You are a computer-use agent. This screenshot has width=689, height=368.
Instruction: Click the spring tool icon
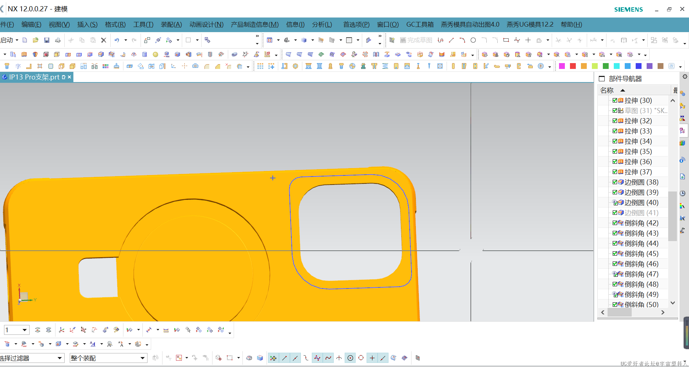[385, 66]
